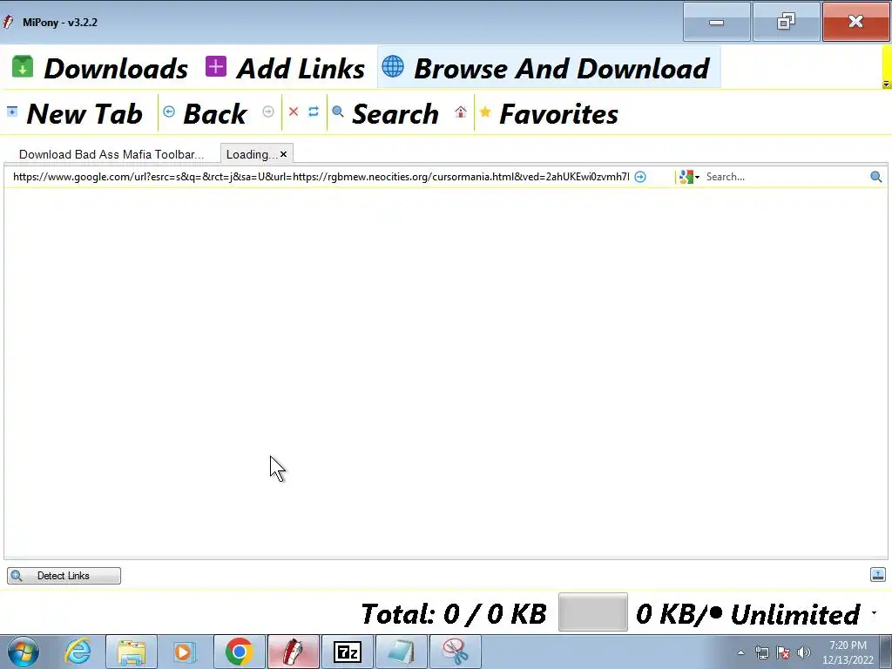This screenshot has width=892, height=669.
Task: Open Windows Explorer from taskbar
Action: point(132,652)
